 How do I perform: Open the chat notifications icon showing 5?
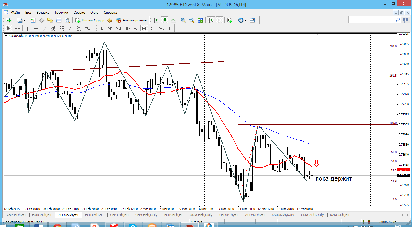406,20
